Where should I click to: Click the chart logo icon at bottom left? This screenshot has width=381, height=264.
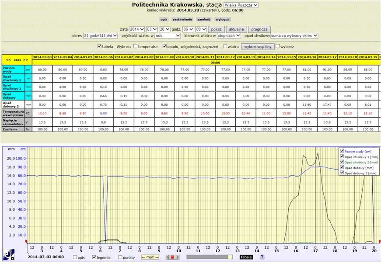[9, 254]
